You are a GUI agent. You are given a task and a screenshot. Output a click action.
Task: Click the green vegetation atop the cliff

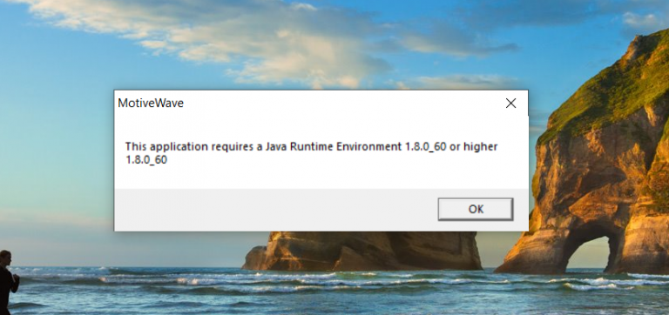coord(614,94)
